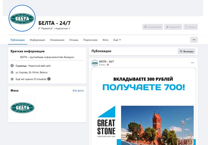The height and width of the screenshot is (145, 208).
Task: Click the location icon beside ул. Кирова address
Action: click(x=12, y=72)
